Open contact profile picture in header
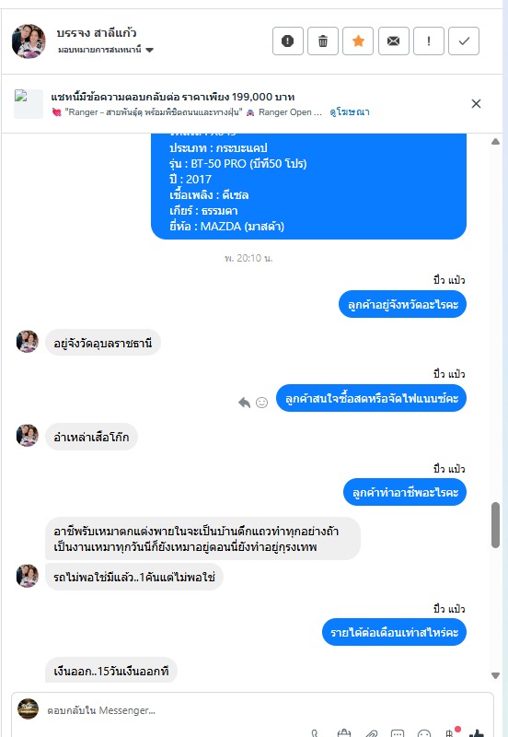508x737 pixels. 29,41
